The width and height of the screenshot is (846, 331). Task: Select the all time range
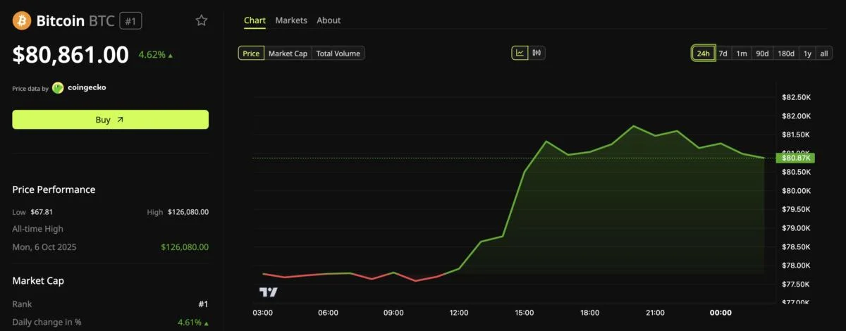click(x=824, y=54)
